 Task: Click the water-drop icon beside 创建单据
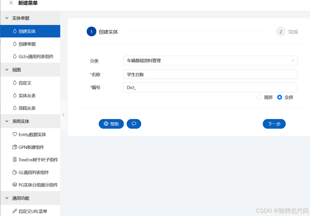[x=15, y=44]
